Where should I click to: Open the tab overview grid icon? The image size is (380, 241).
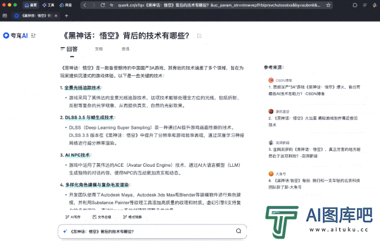click(x=5, y=16)
